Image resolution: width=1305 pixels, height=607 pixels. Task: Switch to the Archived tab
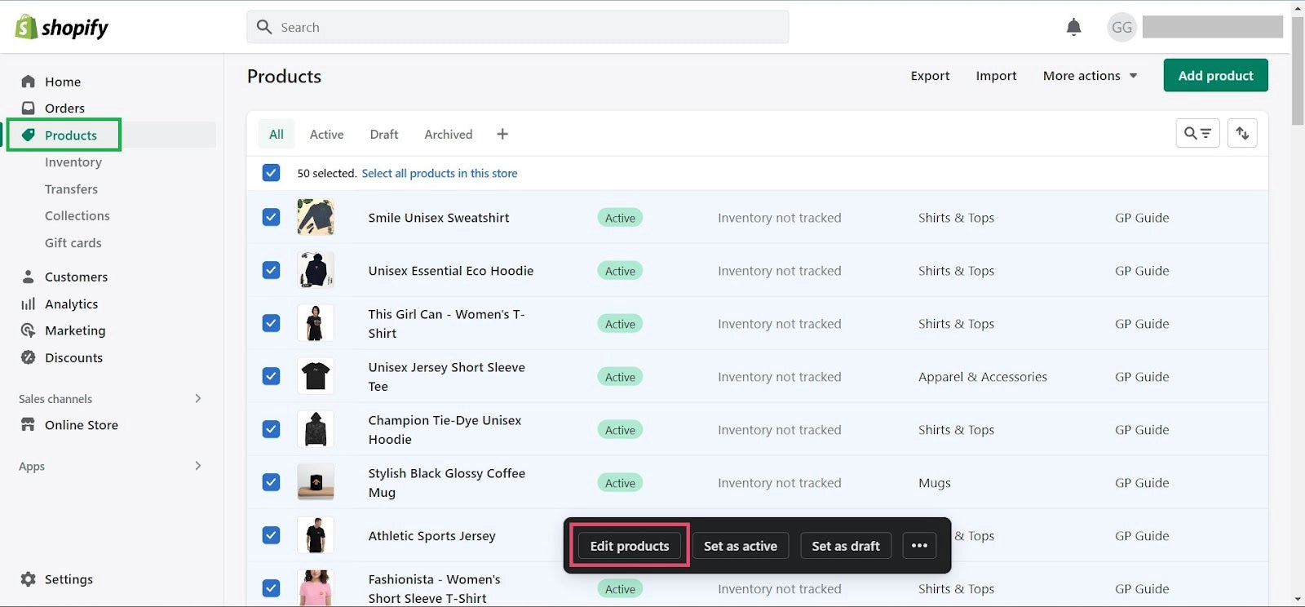[449, 134]
